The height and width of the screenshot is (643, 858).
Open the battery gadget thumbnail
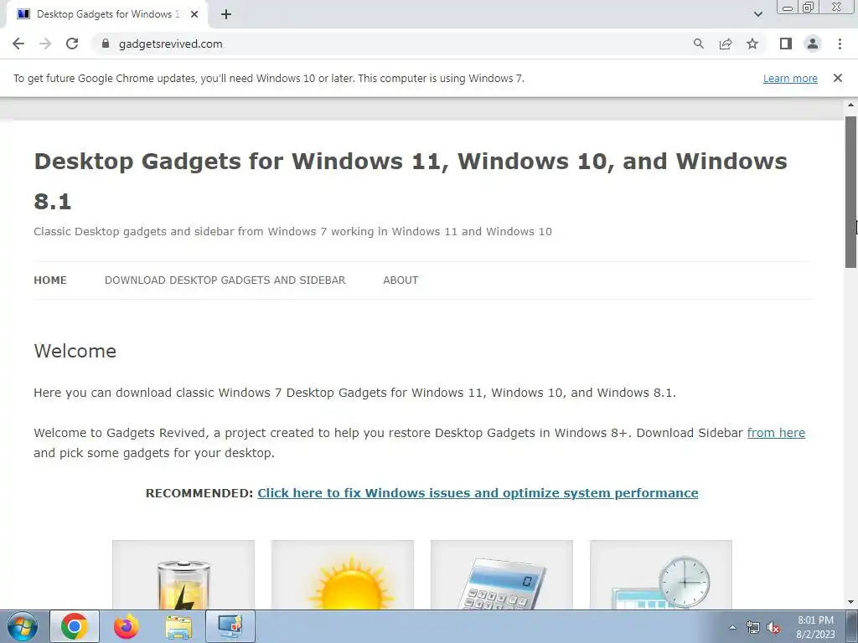(183, 575)
